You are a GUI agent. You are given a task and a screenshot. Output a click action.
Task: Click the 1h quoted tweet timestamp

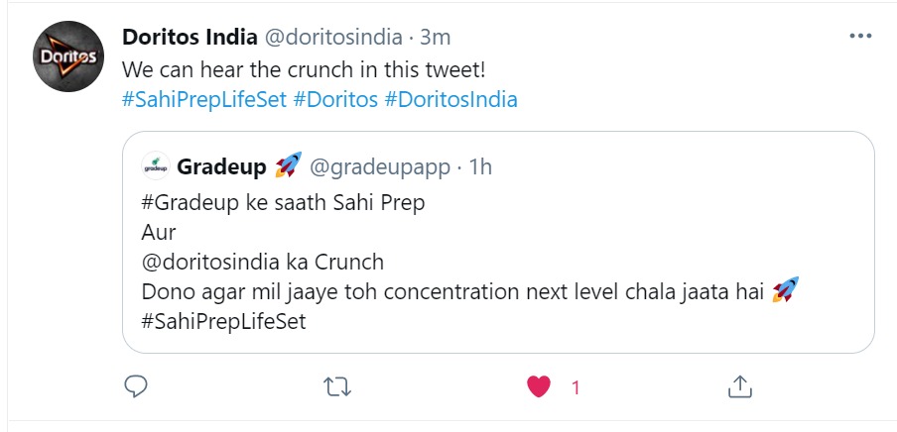pyautogui.click(x=479, y=166)
